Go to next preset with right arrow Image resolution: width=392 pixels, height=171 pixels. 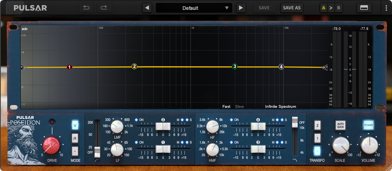pos(241,8)
